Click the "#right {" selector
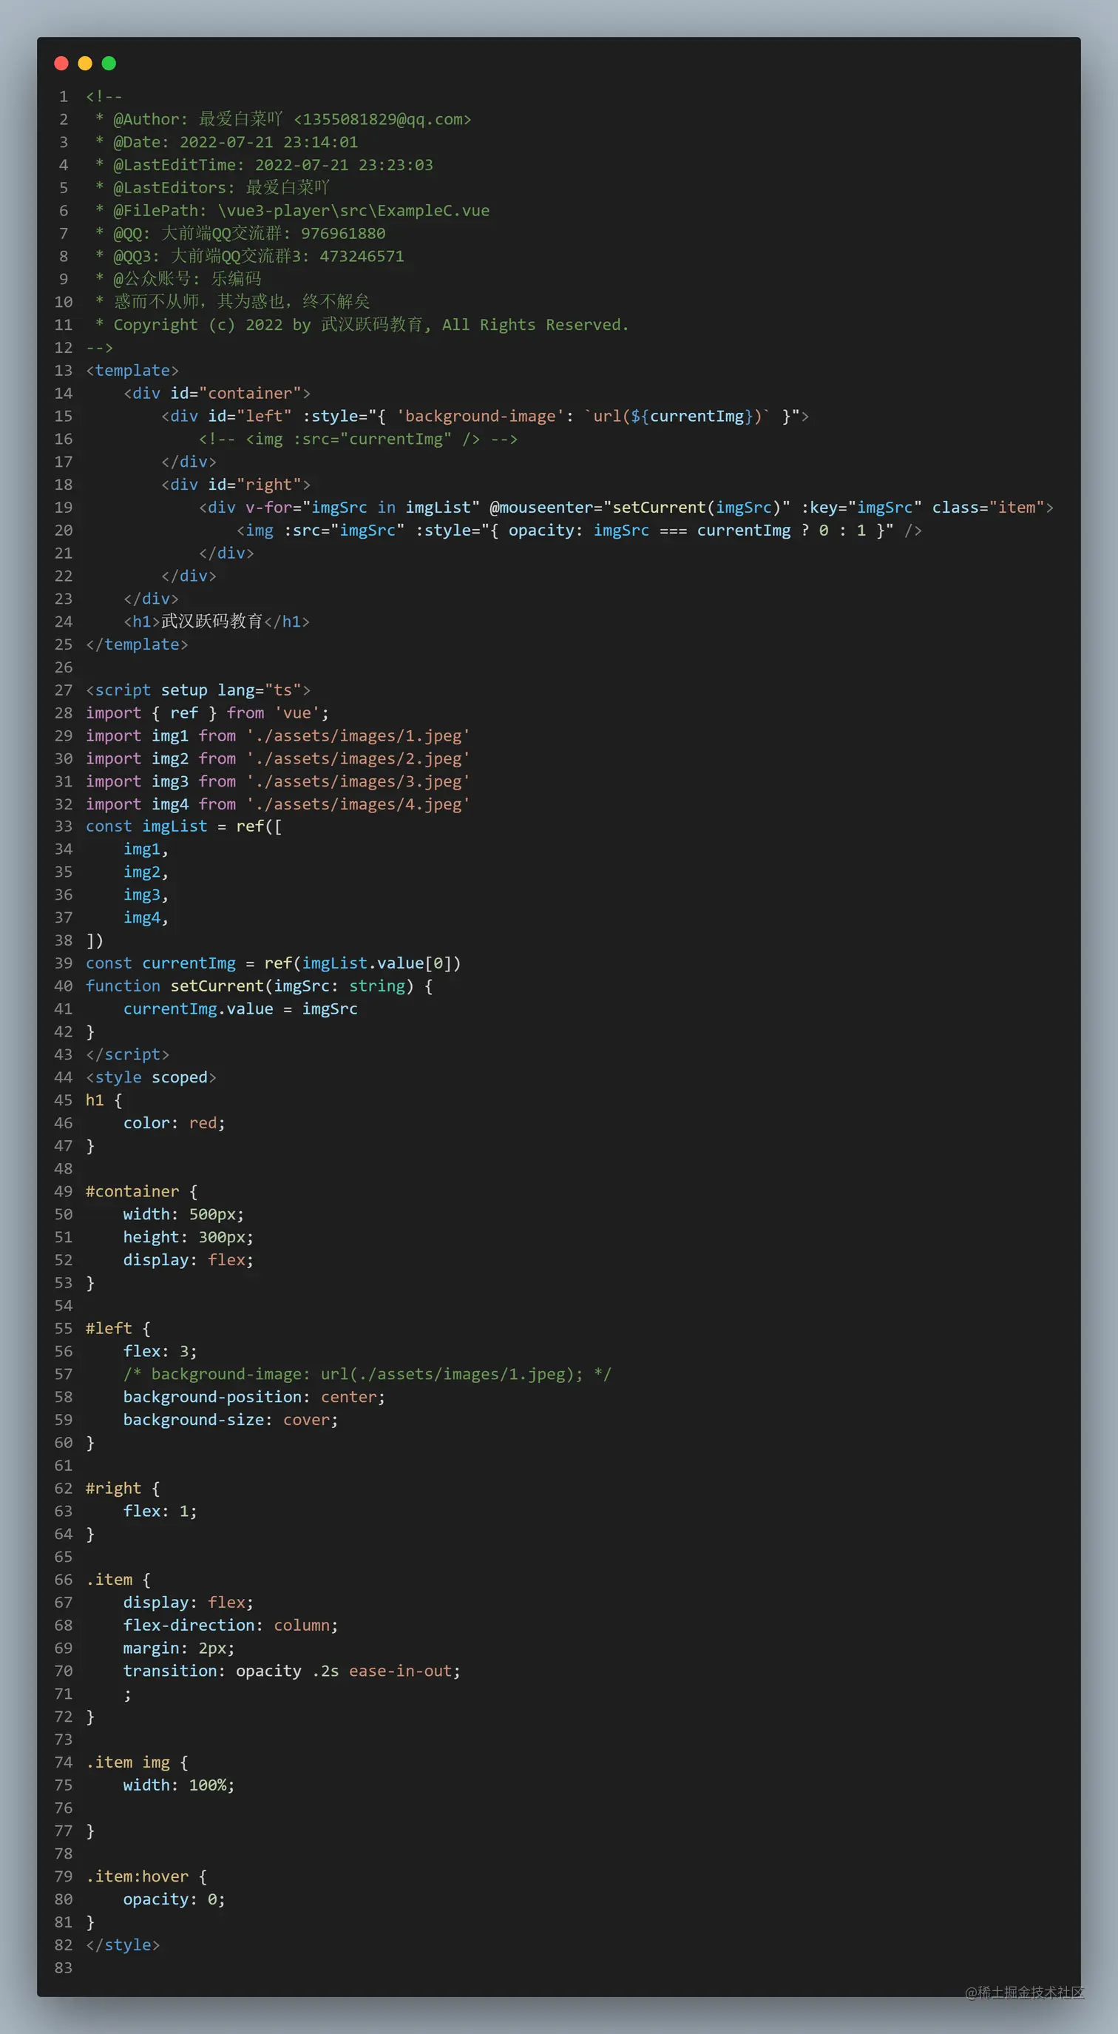 (x=123, y=1489)
